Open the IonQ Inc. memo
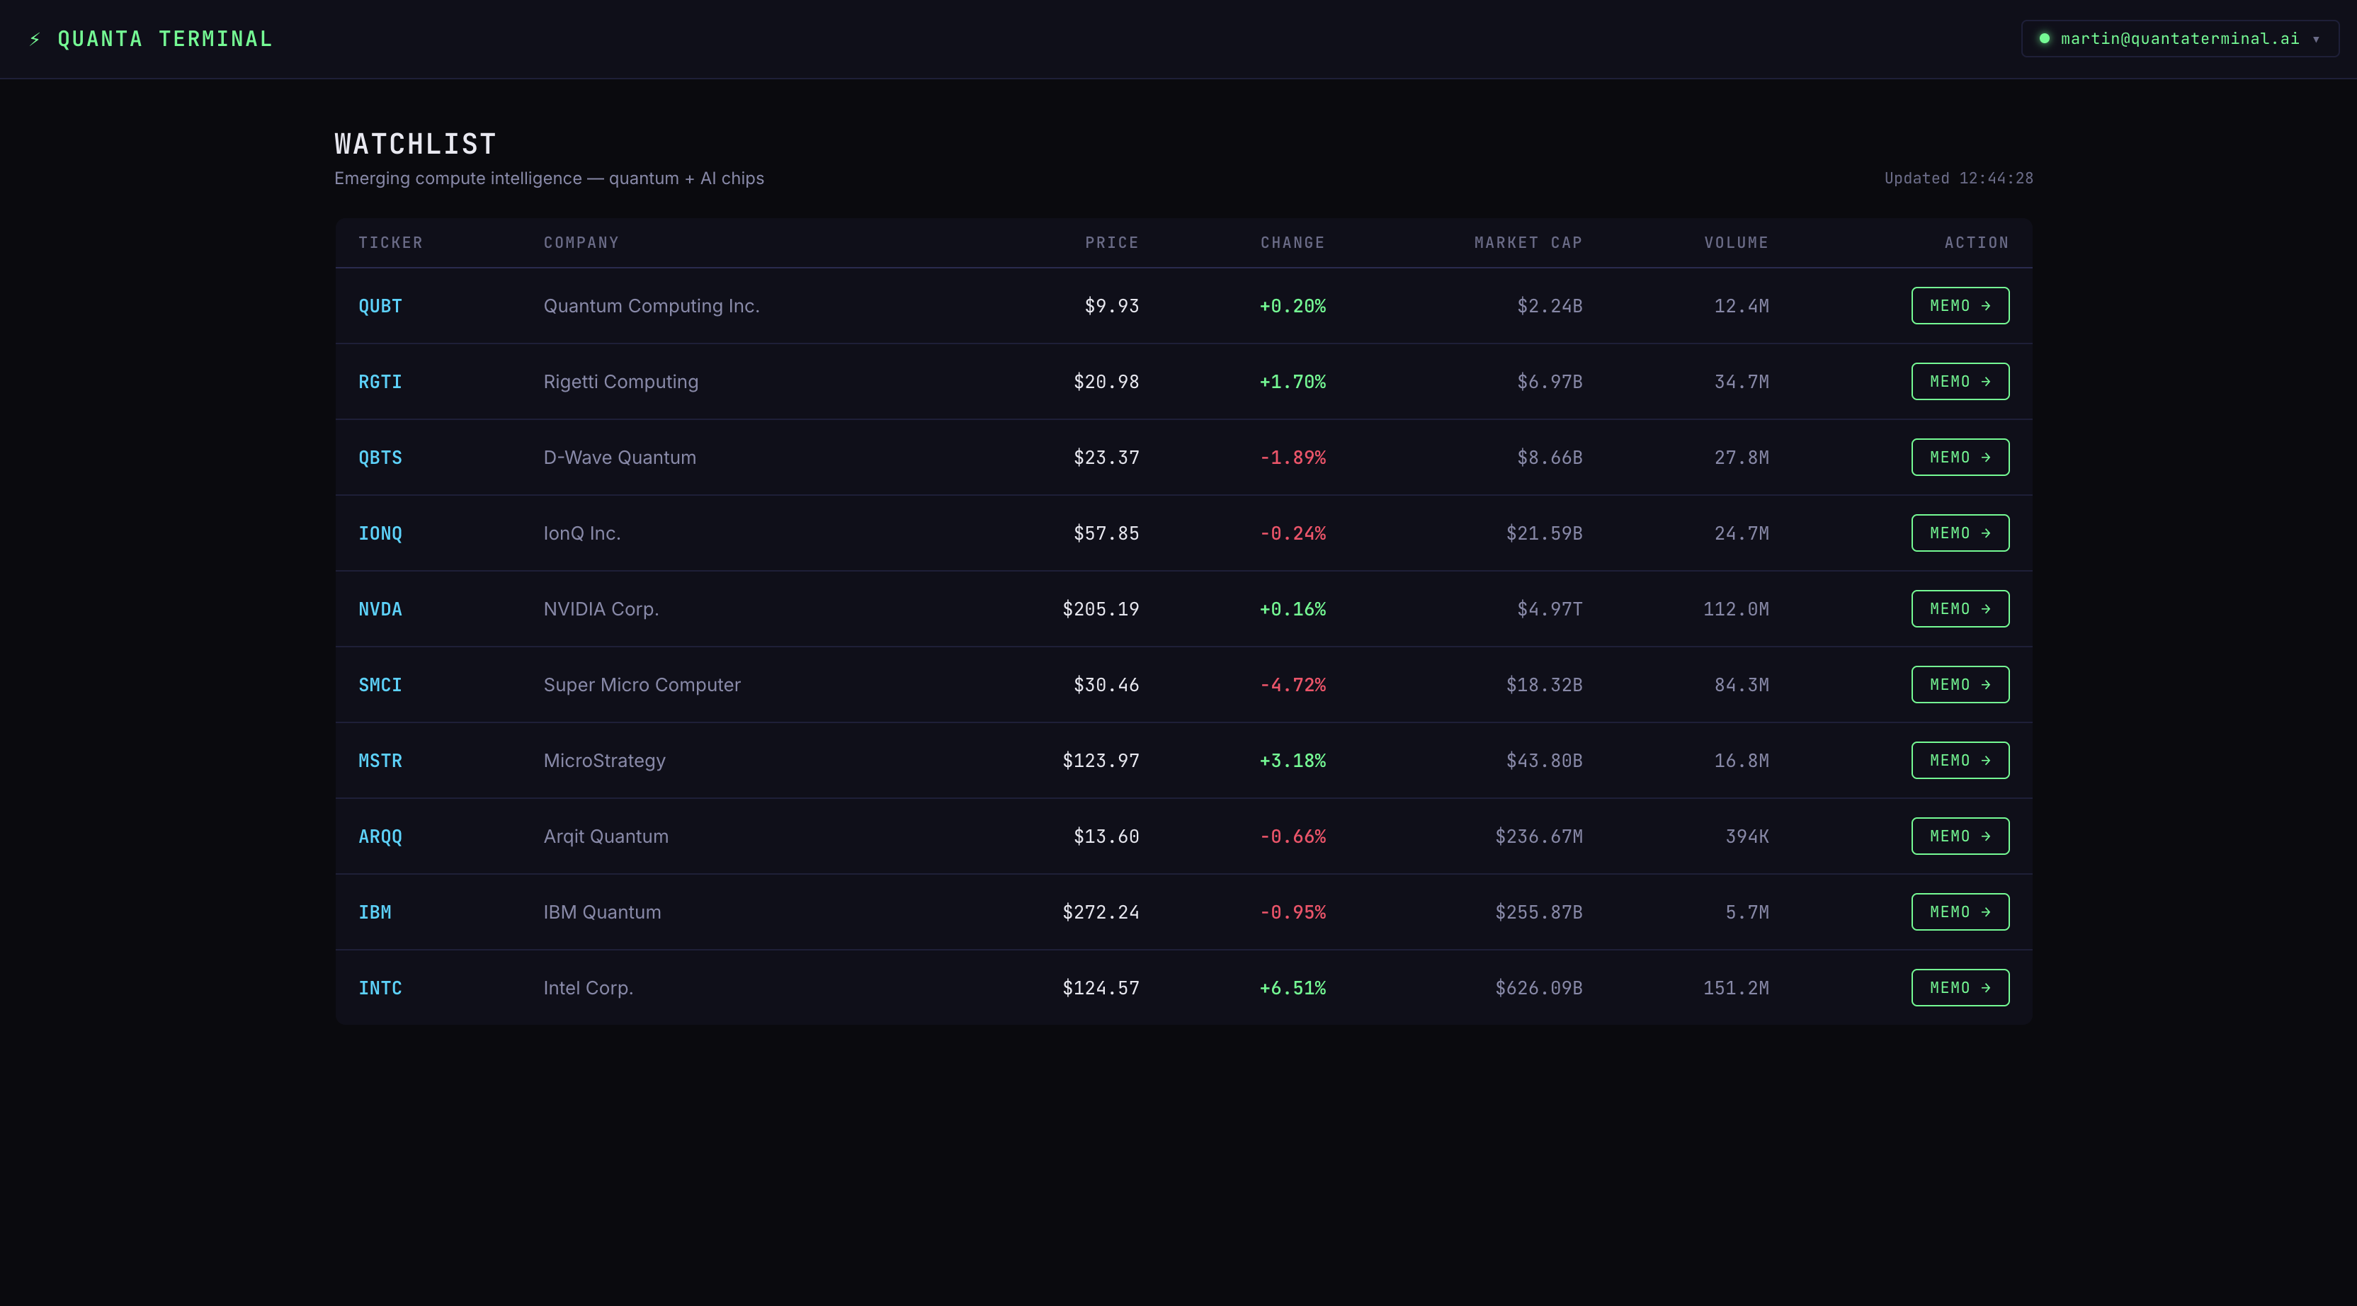This screenshot has width=2357, height=1306. click(1960, 533)
